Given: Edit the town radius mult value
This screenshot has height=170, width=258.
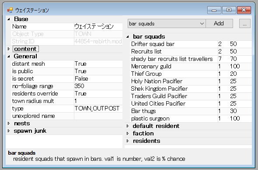Looking at the screenshot, I should tap(98, 101).
